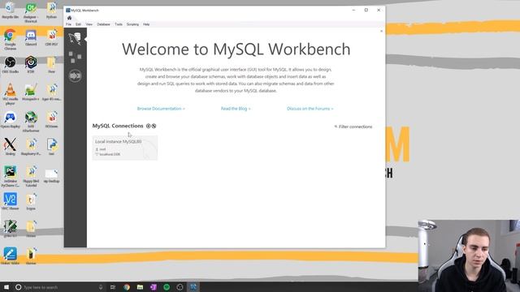The image size is (520, 292).
Task: Click the Filter connections search field
Action: pos(355,127)
